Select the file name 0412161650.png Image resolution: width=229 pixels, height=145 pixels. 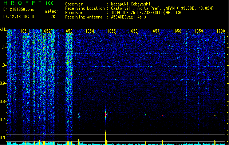pyautogui.click(x=19, y=9)
